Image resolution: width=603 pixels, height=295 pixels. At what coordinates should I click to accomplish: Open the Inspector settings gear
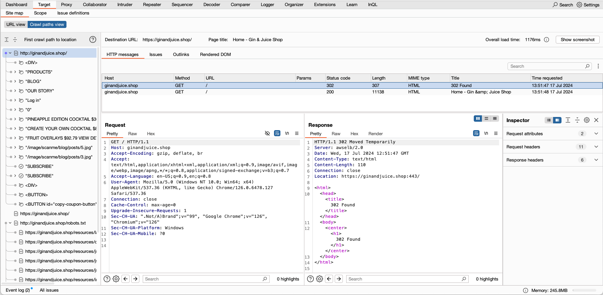(x=587, y=120)
